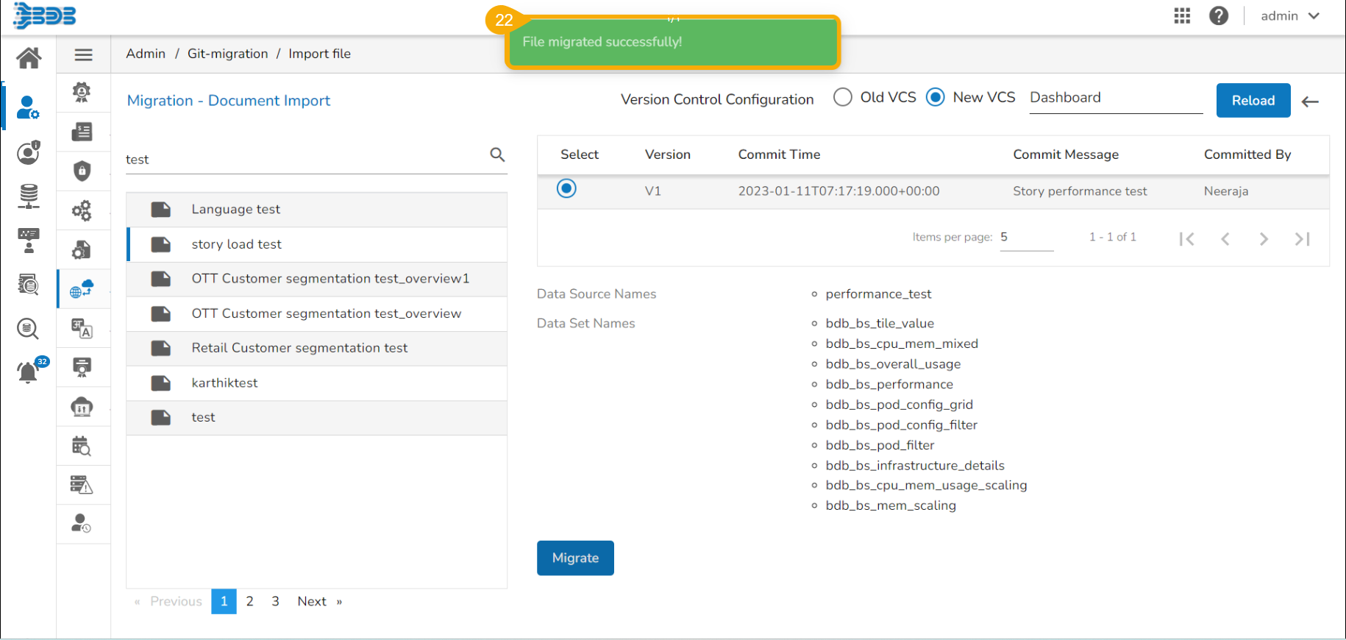
Task: Open the Dashboard module dropdown
Action: pos(1115,98)
